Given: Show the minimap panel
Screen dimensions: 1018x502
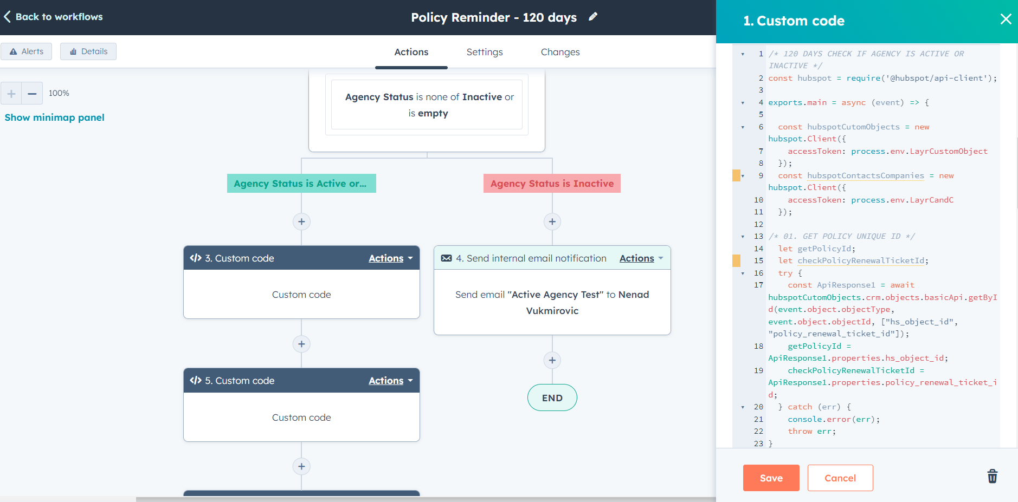Looking at the screenshot, I should 55,118.
